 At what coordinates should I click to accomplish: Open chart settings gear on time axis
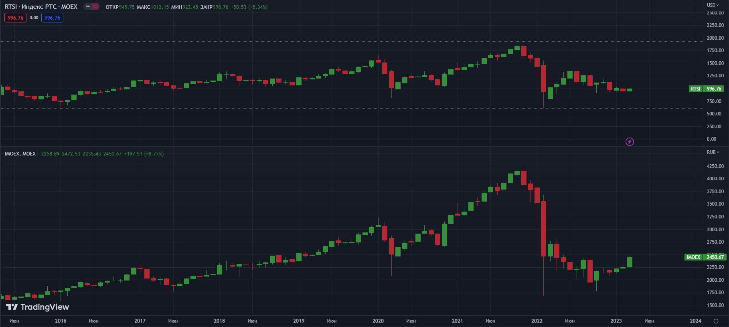[716, 321]
